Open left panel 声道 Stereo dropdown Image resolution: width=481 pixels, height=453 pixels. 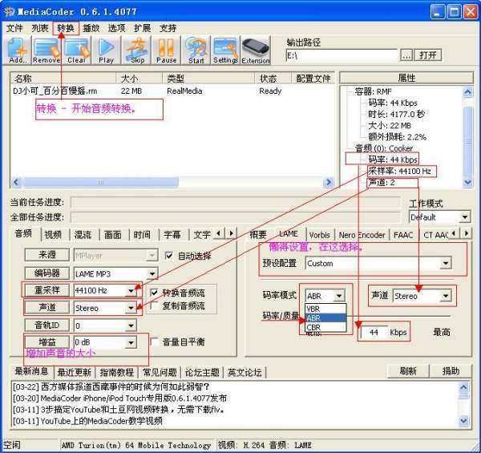(131, 308)
